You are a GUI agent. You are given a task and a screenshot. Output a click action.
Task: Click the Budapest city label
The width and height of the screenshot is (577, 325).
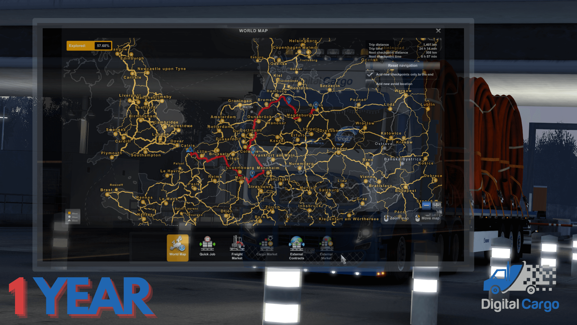point(406,191)
